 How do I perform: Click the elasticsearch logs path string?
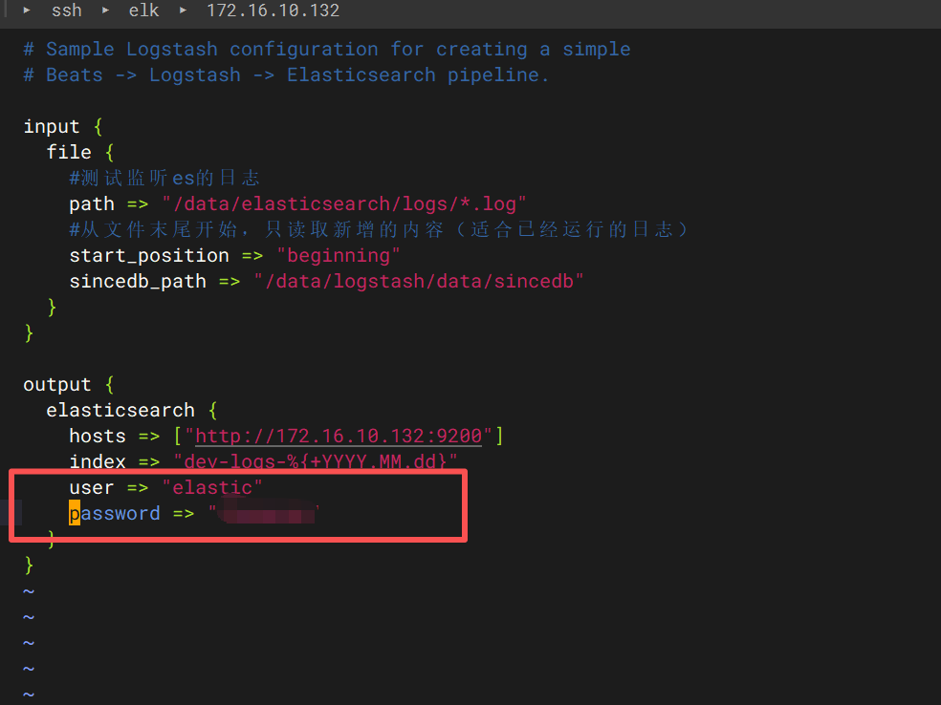click(x=344, y=204)
